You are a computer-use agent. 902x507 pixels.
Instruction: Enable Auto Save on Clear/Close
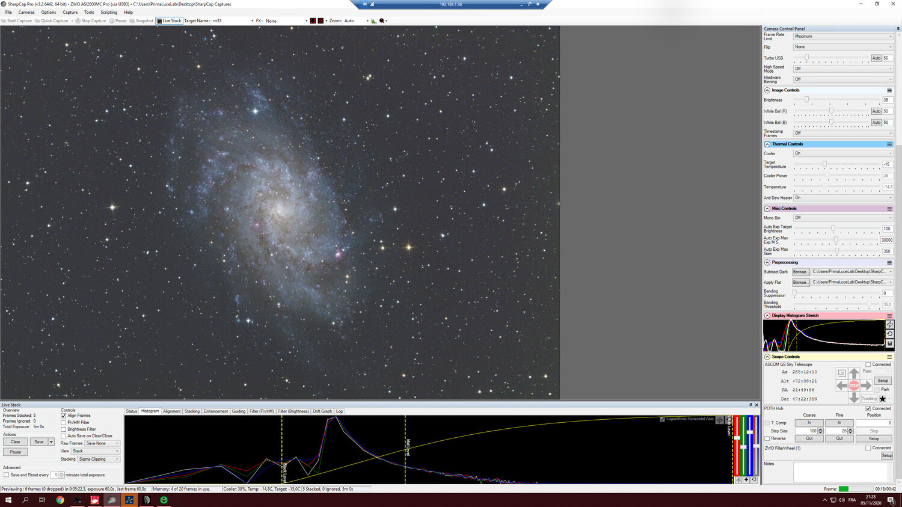[x=63, y=436]
